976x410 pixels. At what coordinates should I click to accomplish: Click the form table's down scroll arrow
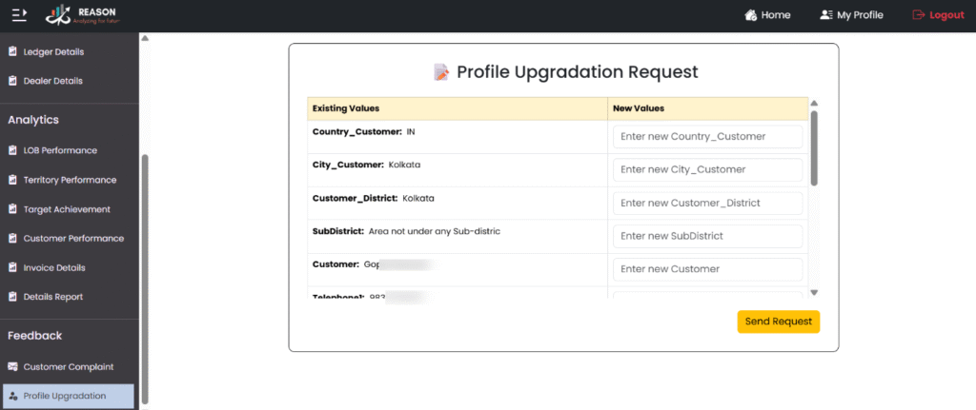(x=814, y=292)
